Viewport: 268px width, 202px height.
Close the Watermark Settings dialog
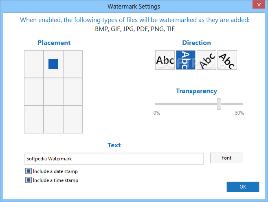point(259,4)
